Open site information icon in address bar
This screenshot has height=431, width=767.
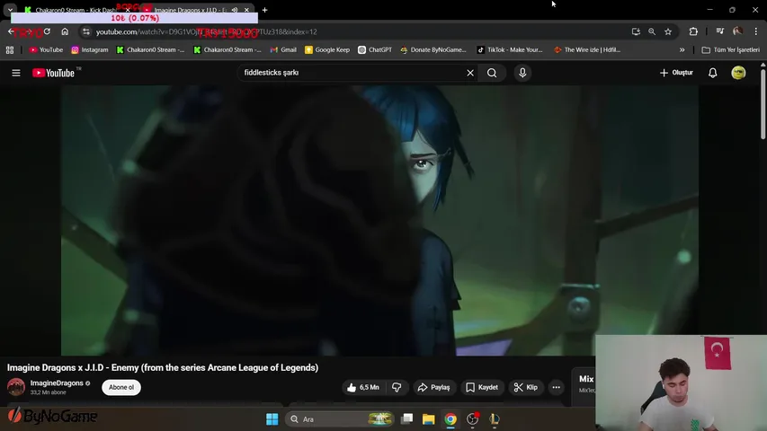tap(86, 31)
